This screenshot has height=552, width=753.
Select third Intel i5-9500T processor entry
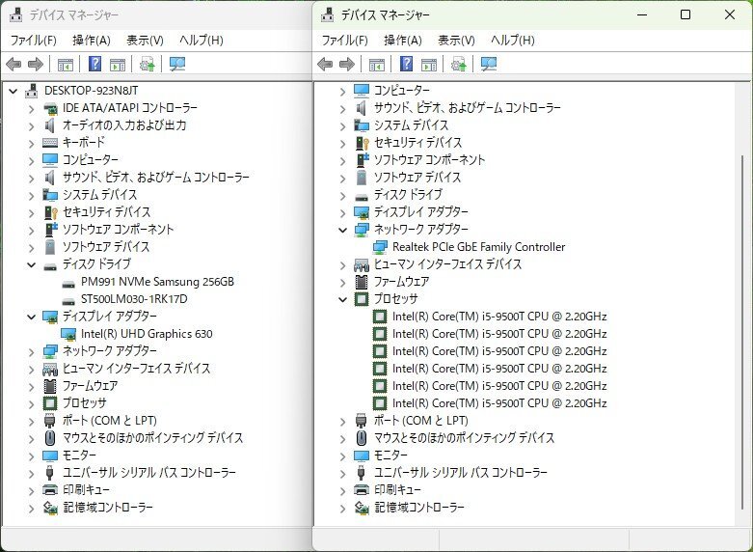tap(499, 351)
